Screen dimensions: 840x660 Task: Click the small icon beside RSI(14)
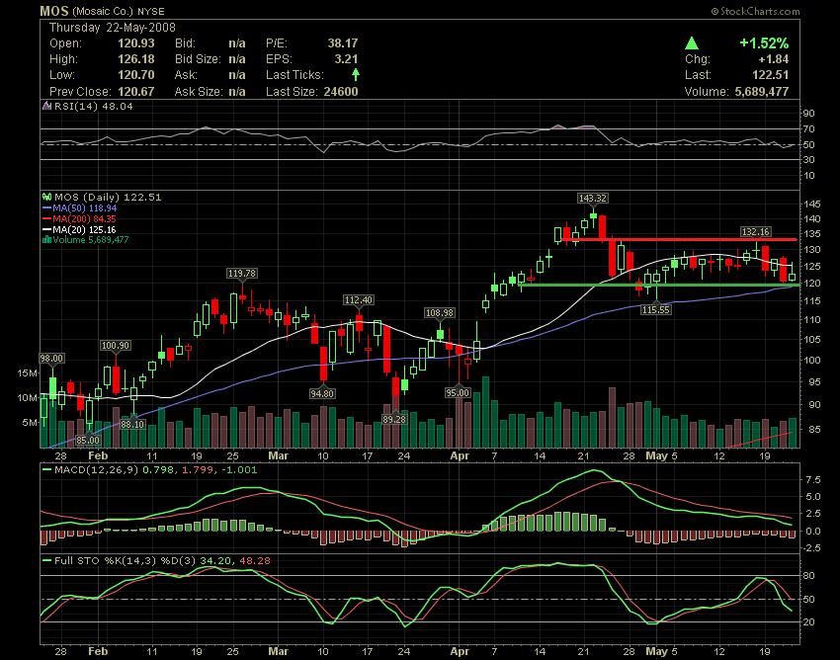click(47, 106)
